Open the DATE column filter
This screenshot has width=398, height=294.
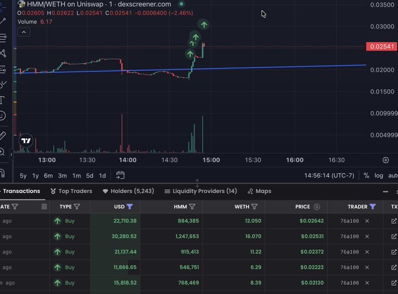click(x=15, y=207)
